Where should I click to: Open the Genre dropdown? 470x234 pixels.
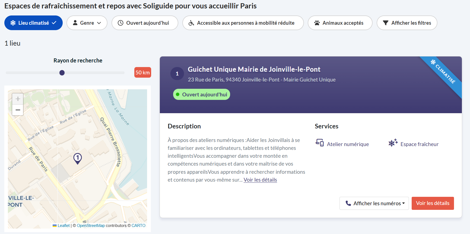coord(87,23)
